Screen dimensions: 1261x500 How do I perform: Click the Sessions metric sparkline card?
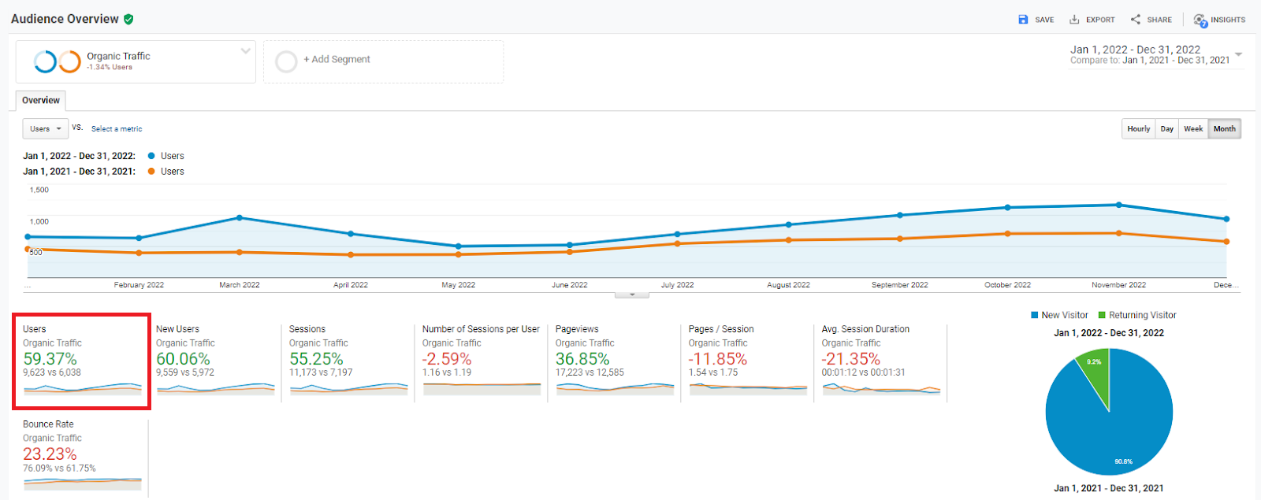(x=348, y=362)
